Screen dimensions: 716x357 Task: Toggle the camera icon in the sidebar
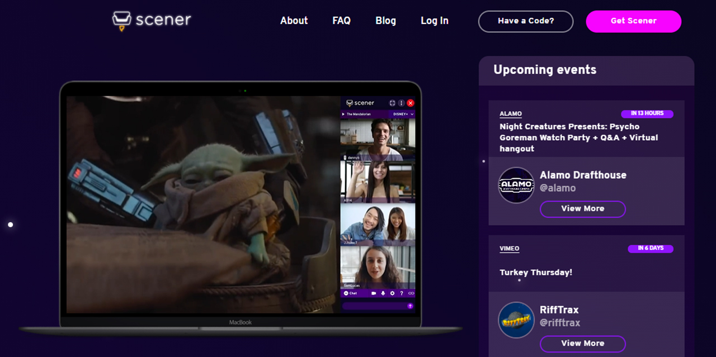click(374, 293)
